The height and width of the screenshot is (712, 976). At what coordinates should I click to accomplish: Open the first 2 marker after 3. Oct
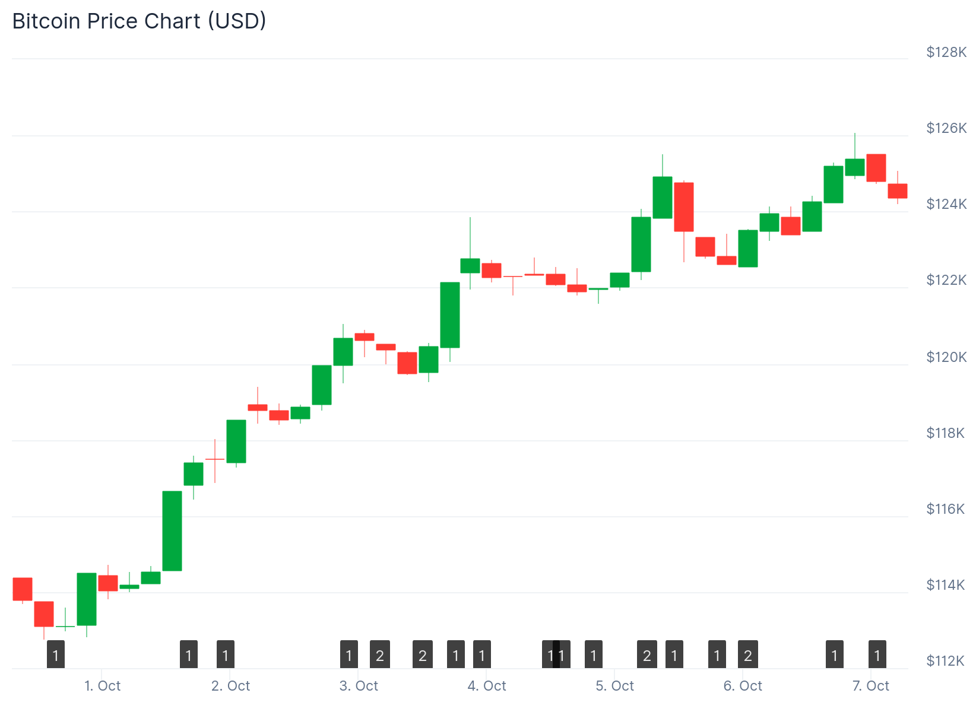pos(380,654)
